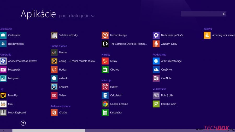Click the 'Nastavenie počítača' label

point(172,35)
